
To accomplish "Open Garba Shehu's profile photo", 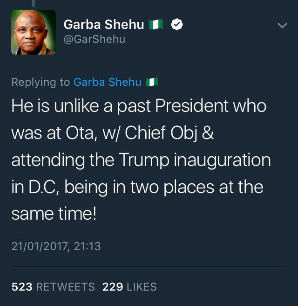I will tap(34, 32).
